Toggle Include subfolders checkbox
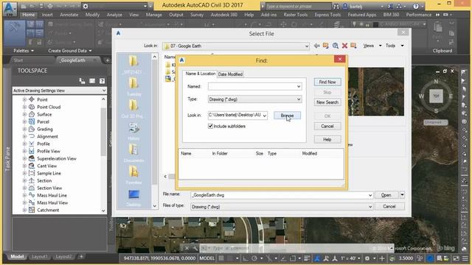472x265 pixels. (x=210, y=126)
